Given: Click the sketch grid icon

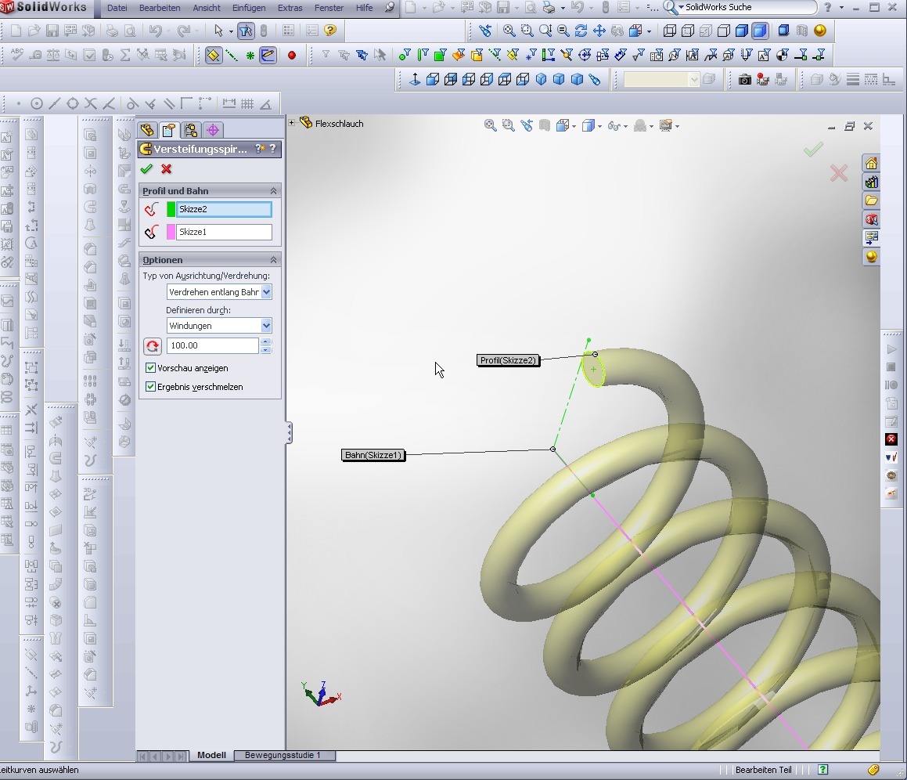Looking at the screenshot, I should point(247,103).
